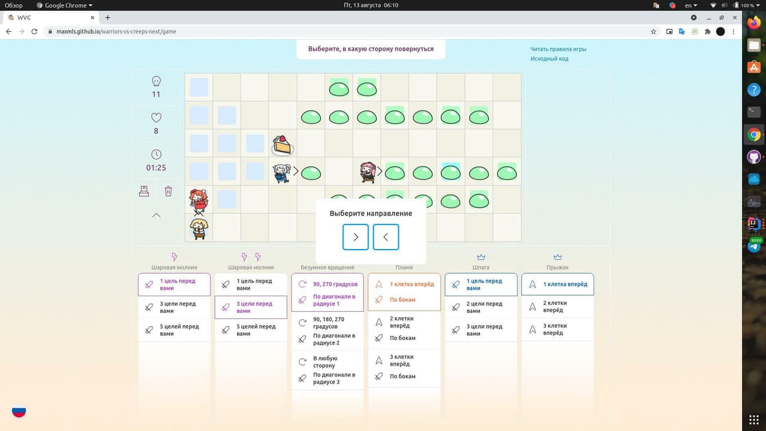Open Telegram from the dock

754,246
